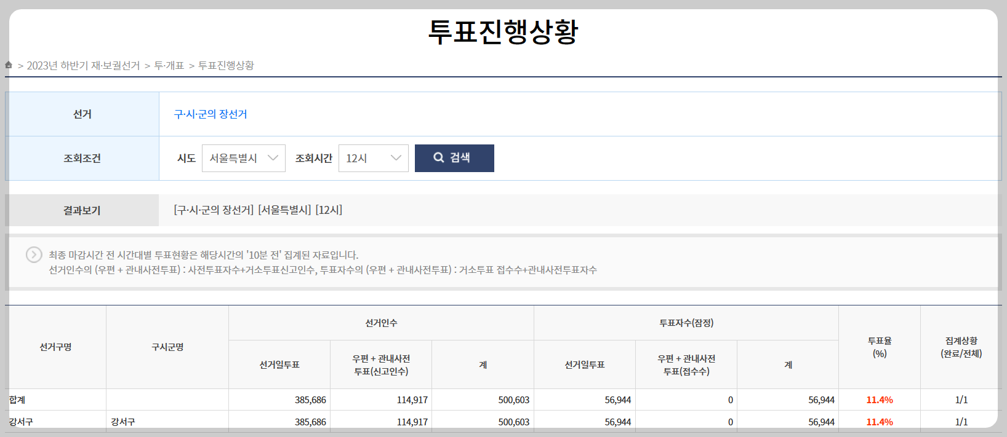This screenshot has width=1007, height=437.
Task: Click the 투표율 (%) column header
Action: point(880,347)
